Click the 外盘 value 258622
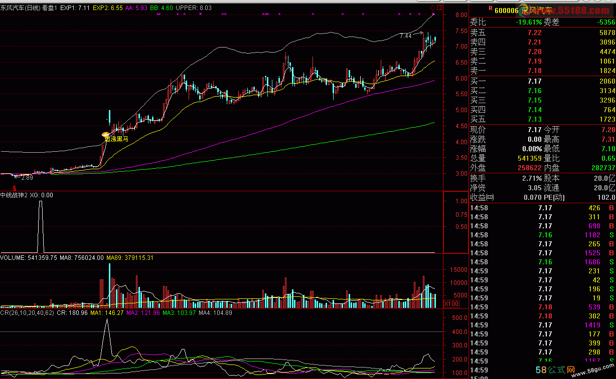Screen dimensions: 616x379 coord(529,168)
